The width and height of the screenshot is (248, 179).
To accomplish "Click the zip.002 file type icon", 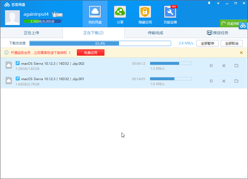I will pos(9,65).
